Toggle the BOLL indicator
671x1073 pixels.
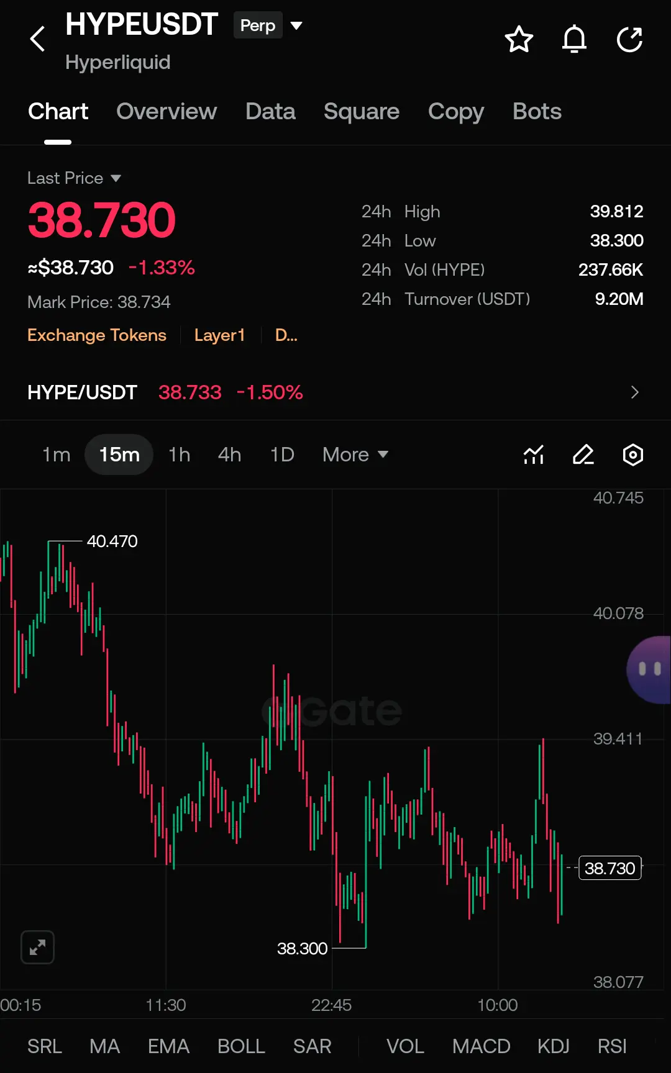[241, 1046]
